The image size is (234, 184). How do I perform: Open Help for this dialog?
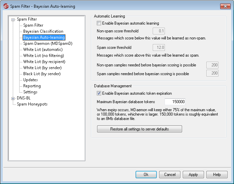(x=217, y=175)
